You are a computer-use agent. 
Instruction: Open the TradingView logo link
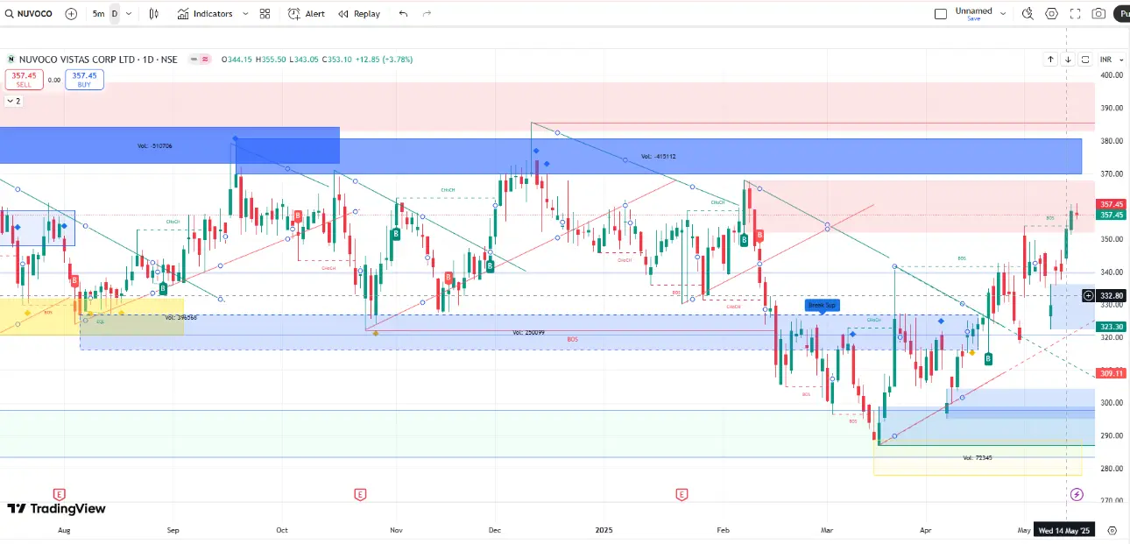pyautogui.click(x=57, y=509)
